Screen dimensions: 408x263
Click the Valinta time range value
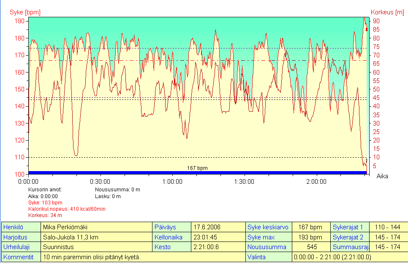click(x=332, y=257)
